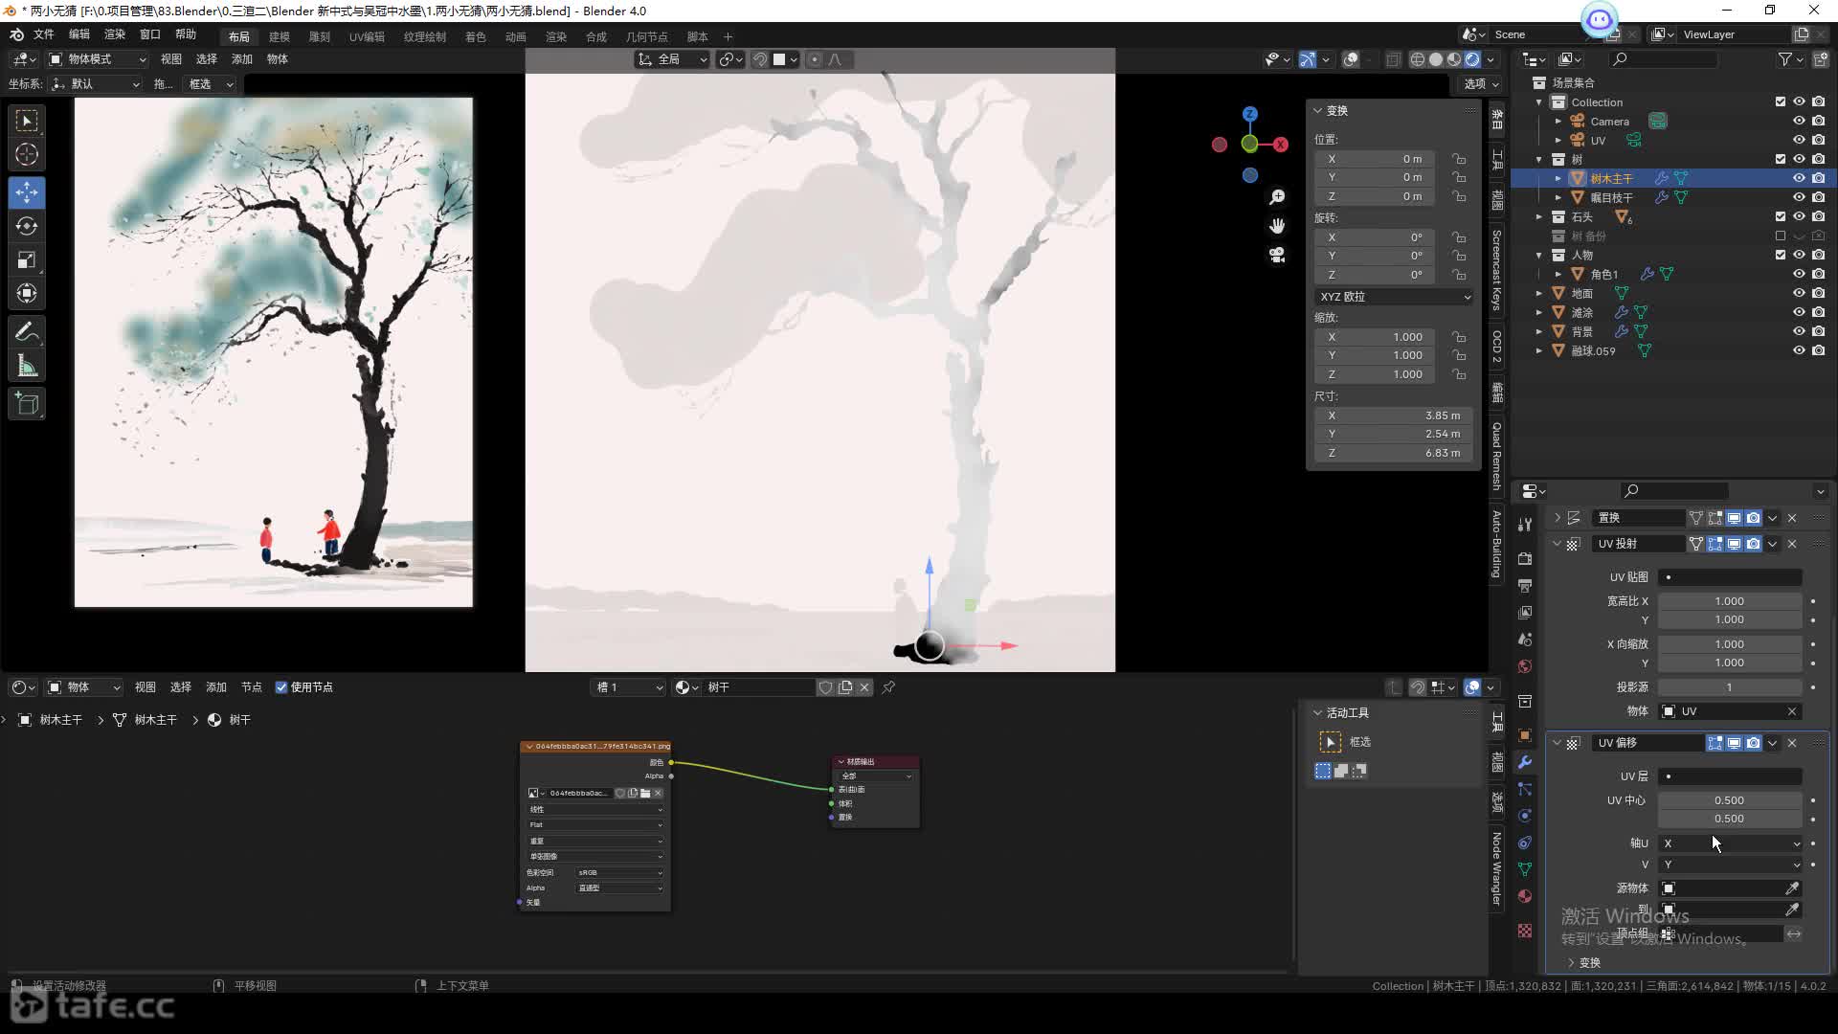Hide Camera object with eye icon
1838x1034 pixels.
click(1799, 121)
